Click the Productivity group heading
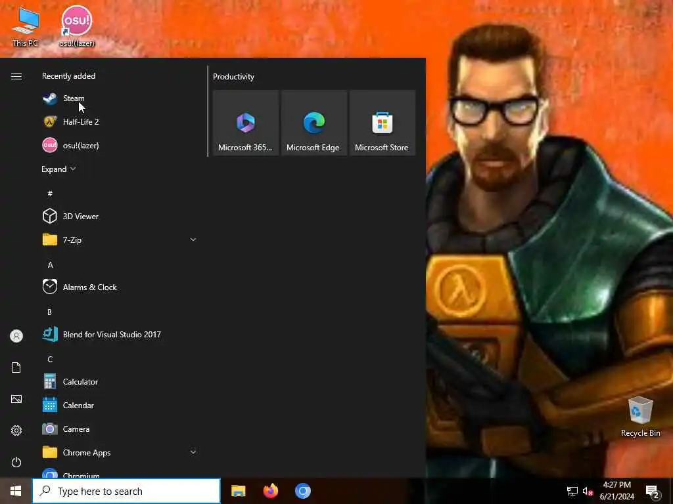The height and width of the screenshot is (504, 673). (x=233, y=77)
